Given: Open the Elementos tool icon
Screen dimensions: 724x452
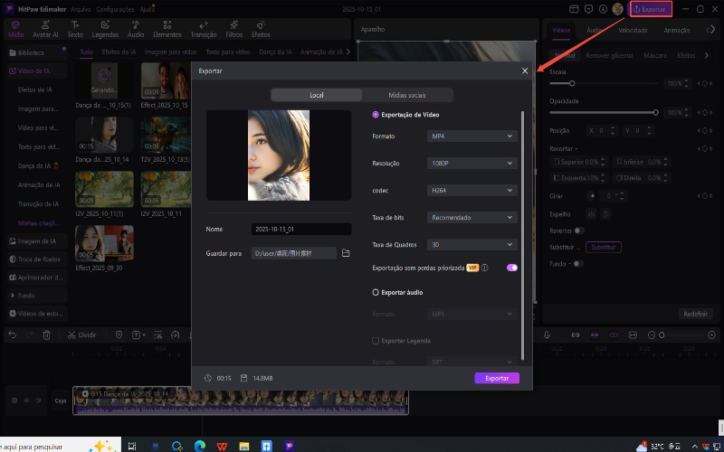Looking at the screenshot, I should click(166, 28).
